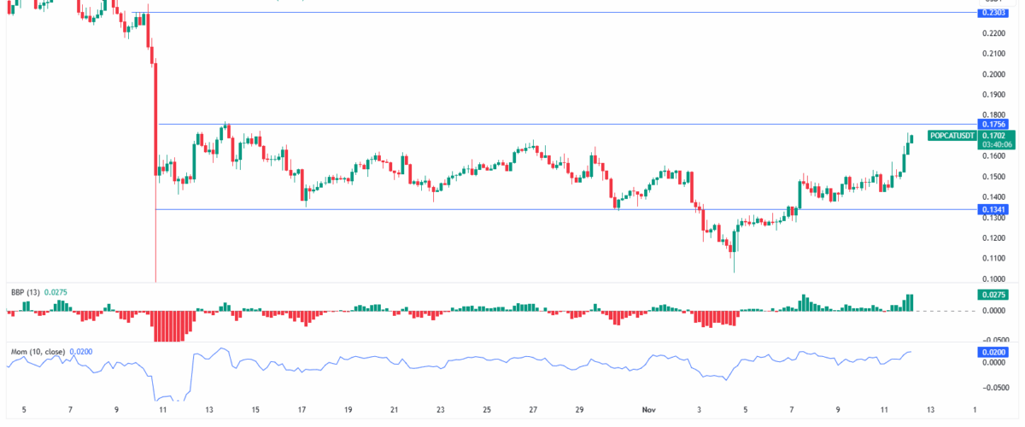This screenshot has height=427, width=1025.
Task: Click the 0.2303 blue price label
Action: tap(993, 13)
